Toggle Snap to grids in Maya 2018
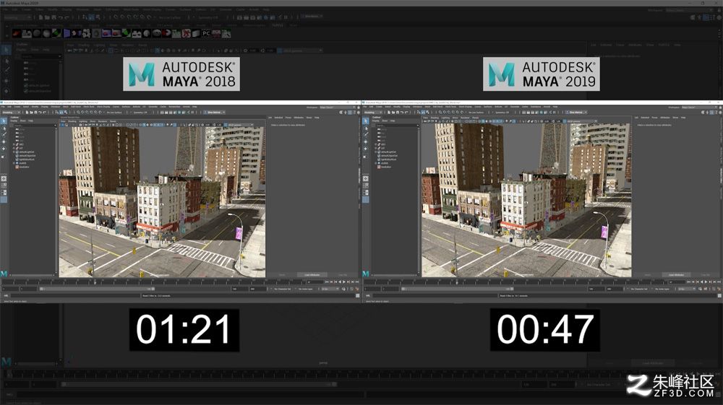723x405 pixels. pos(78,113)
